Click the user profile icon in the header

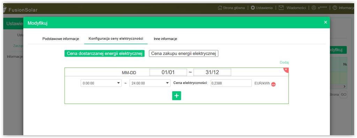click(x=314, y=8)
